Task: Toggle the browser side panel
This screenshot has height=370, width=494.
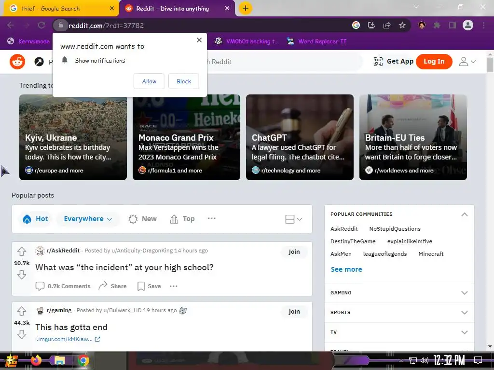Action: (452, 25)
